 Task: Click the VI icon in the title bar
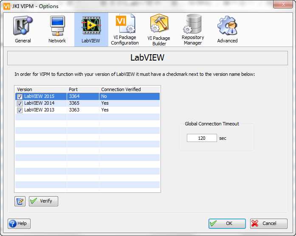pyautogui.click(x=7, y=6)
